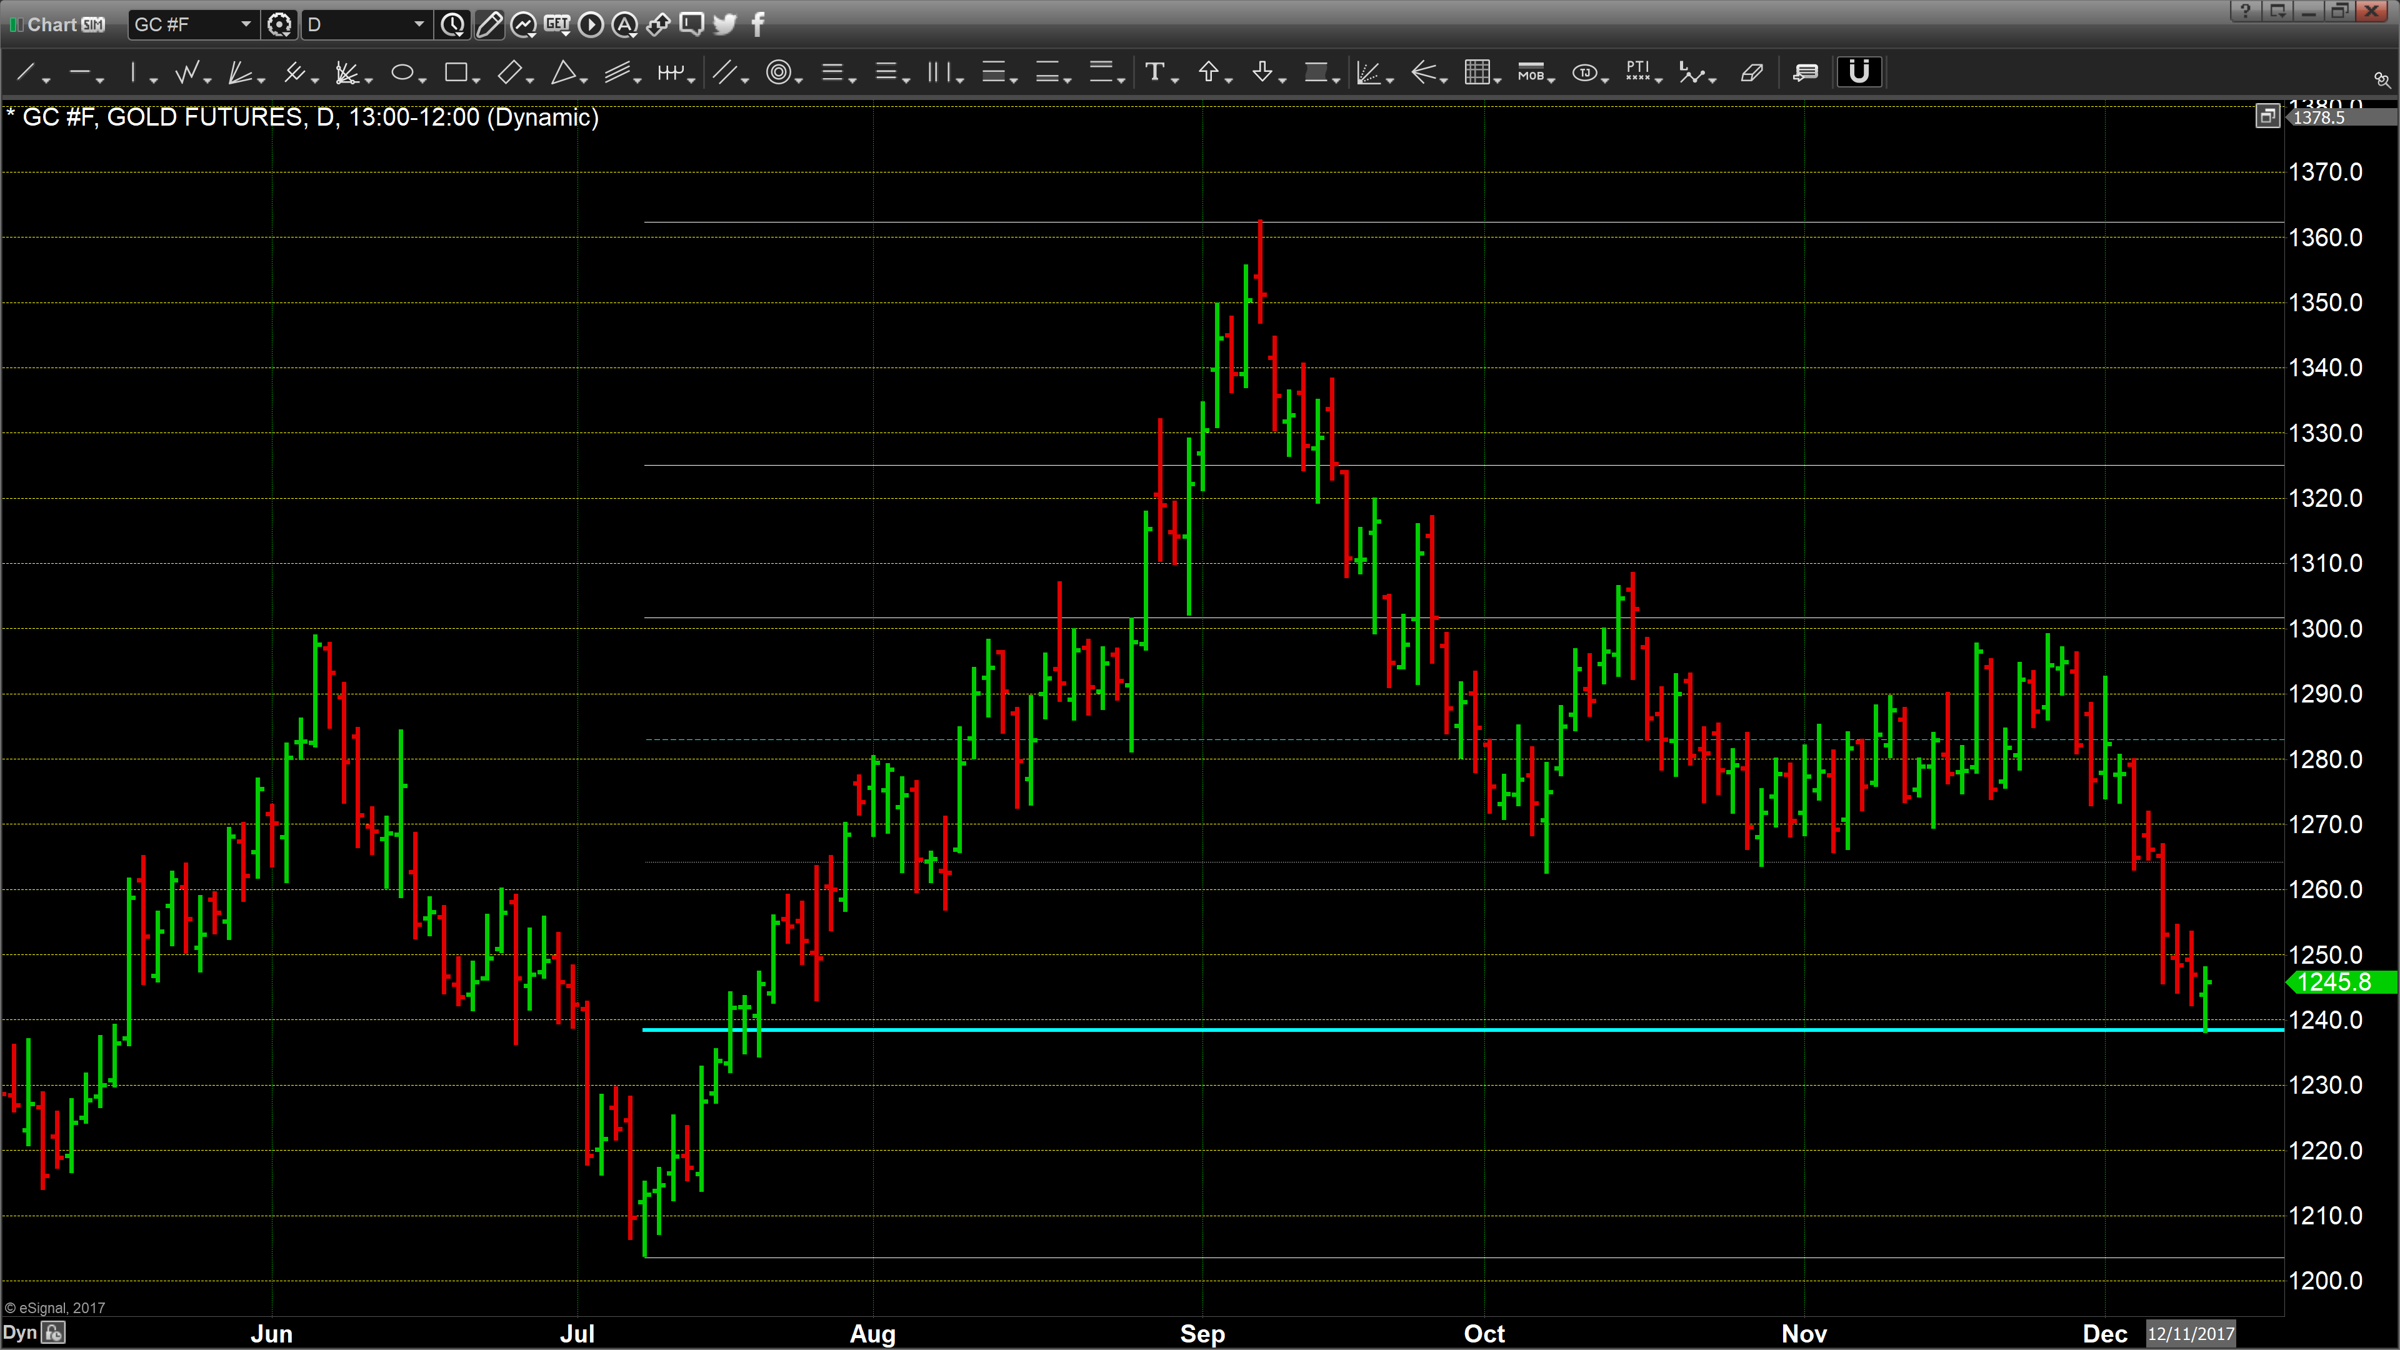Toggle the Dyn lock icon
This screenshot has height=1350, width=2400.
coord(54,1332)
